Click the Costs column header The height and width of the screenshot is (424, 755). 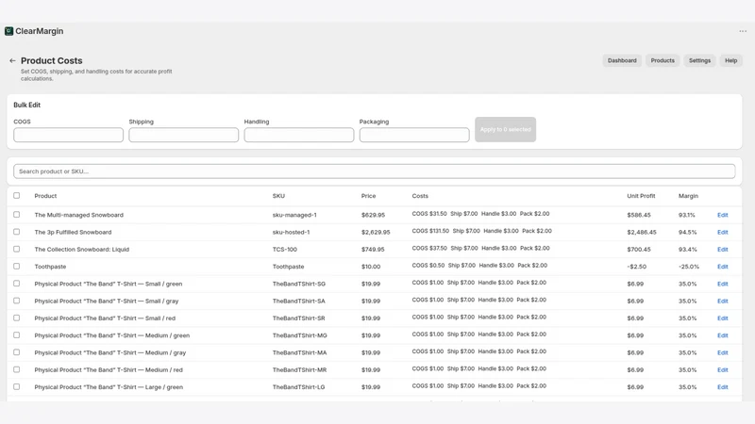(420, 196)
